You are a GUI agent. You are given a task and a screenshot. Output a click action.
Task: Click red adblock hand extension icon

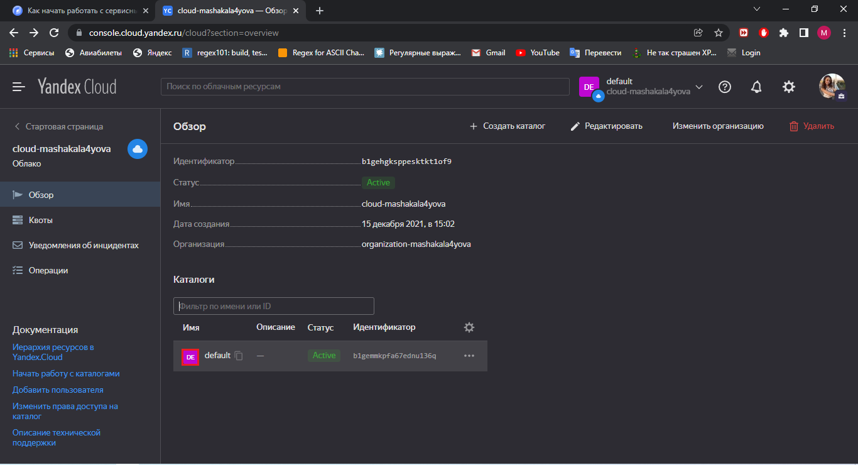[764, 33]
